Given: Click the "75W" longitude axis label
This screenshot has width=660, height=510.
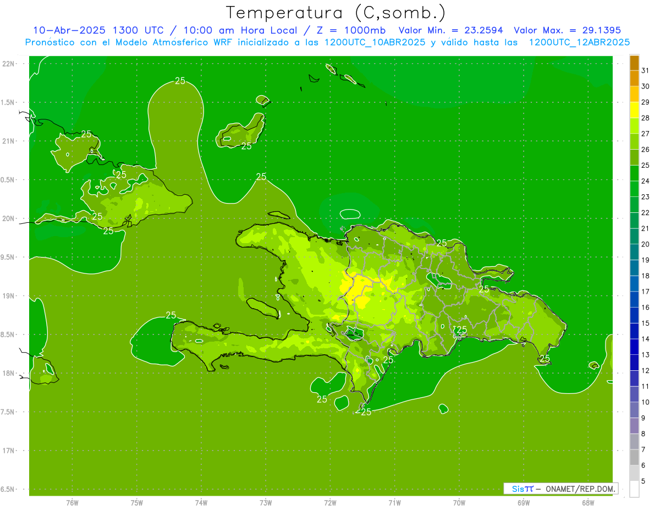Looking at the screenshot, I should pos(137,503).
